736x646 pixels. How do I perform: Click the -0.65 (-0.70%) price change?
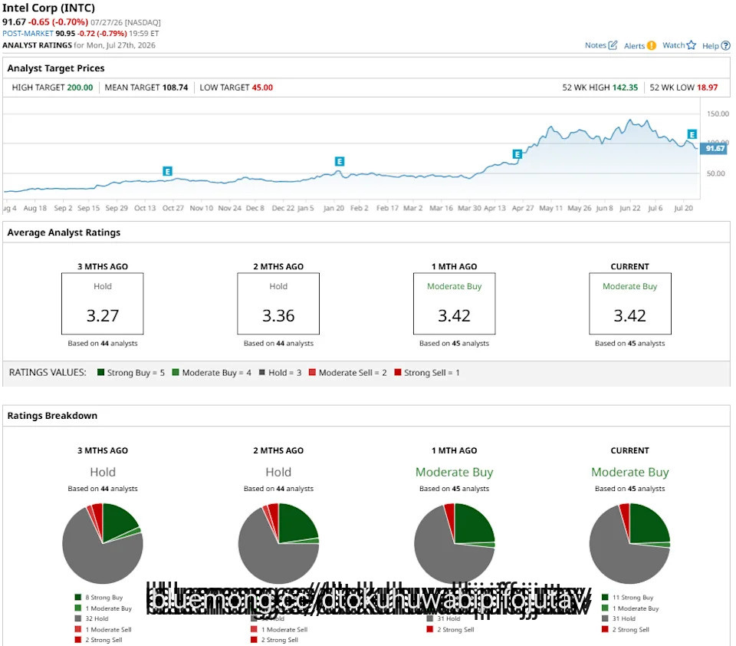[x=58, y=22]
